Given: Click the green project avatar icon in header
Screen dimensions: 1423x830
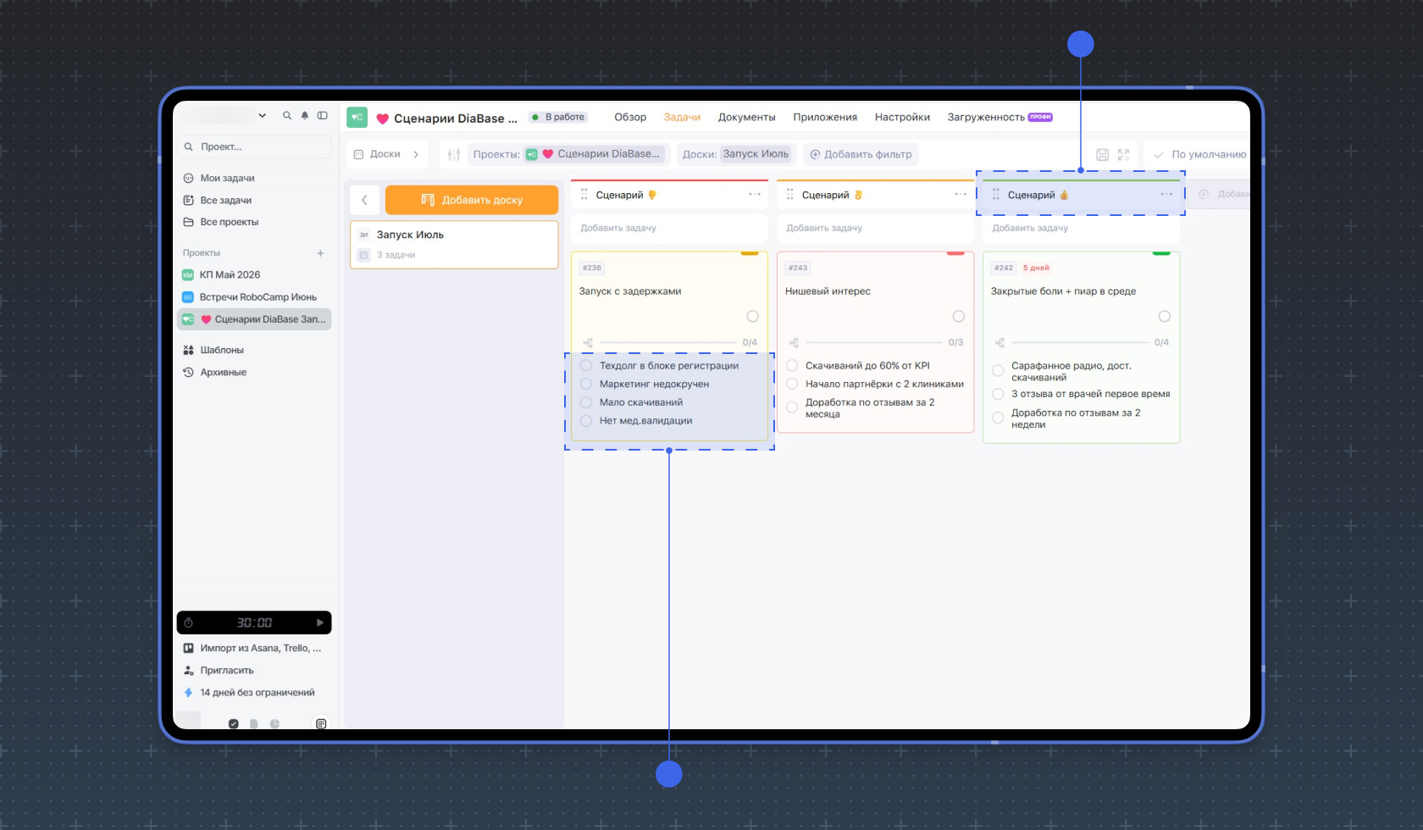Looking at the screenshot, I should pos(357,118).
